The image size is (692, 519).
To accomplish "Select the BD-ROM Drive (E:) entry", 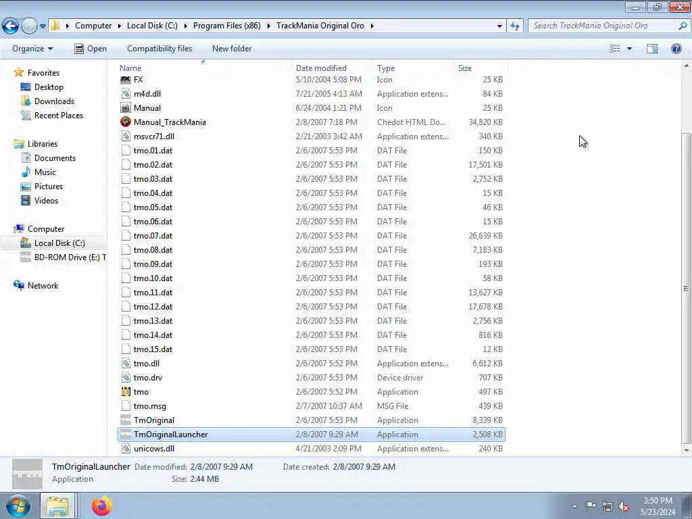I will pos(63,257).
